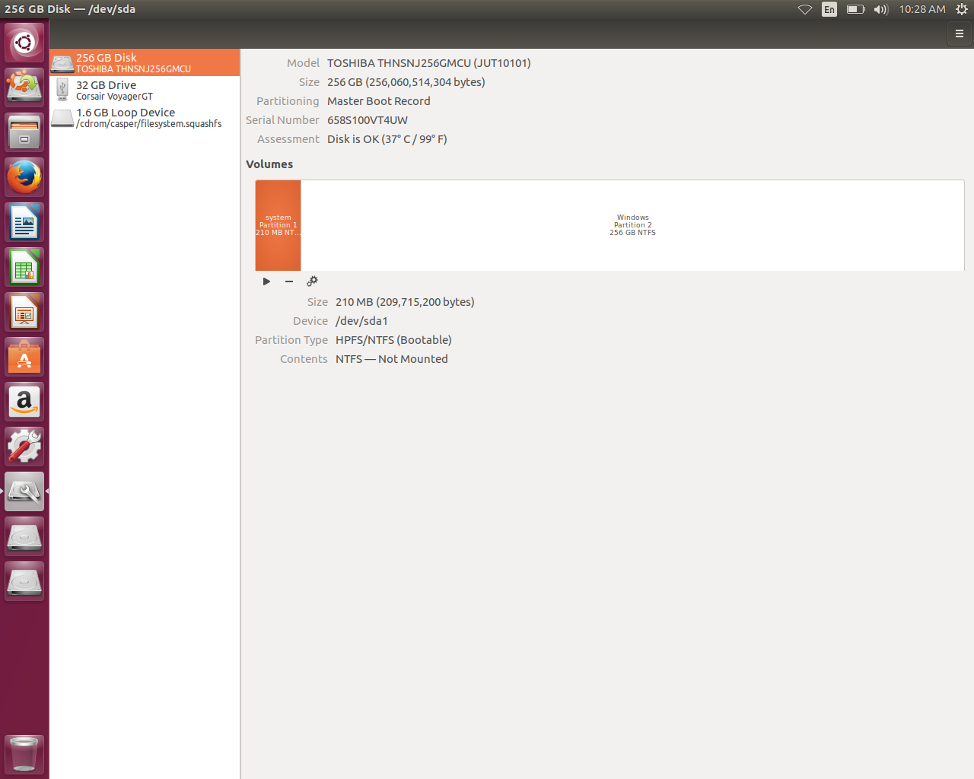
Task: Click the serial number "658S100VT4UW"
Action: [368, 120]
